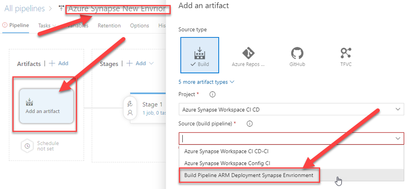Click Source build pipeline info icon
This screenshot has height=189, width=408.
click(x=249, y=123)
